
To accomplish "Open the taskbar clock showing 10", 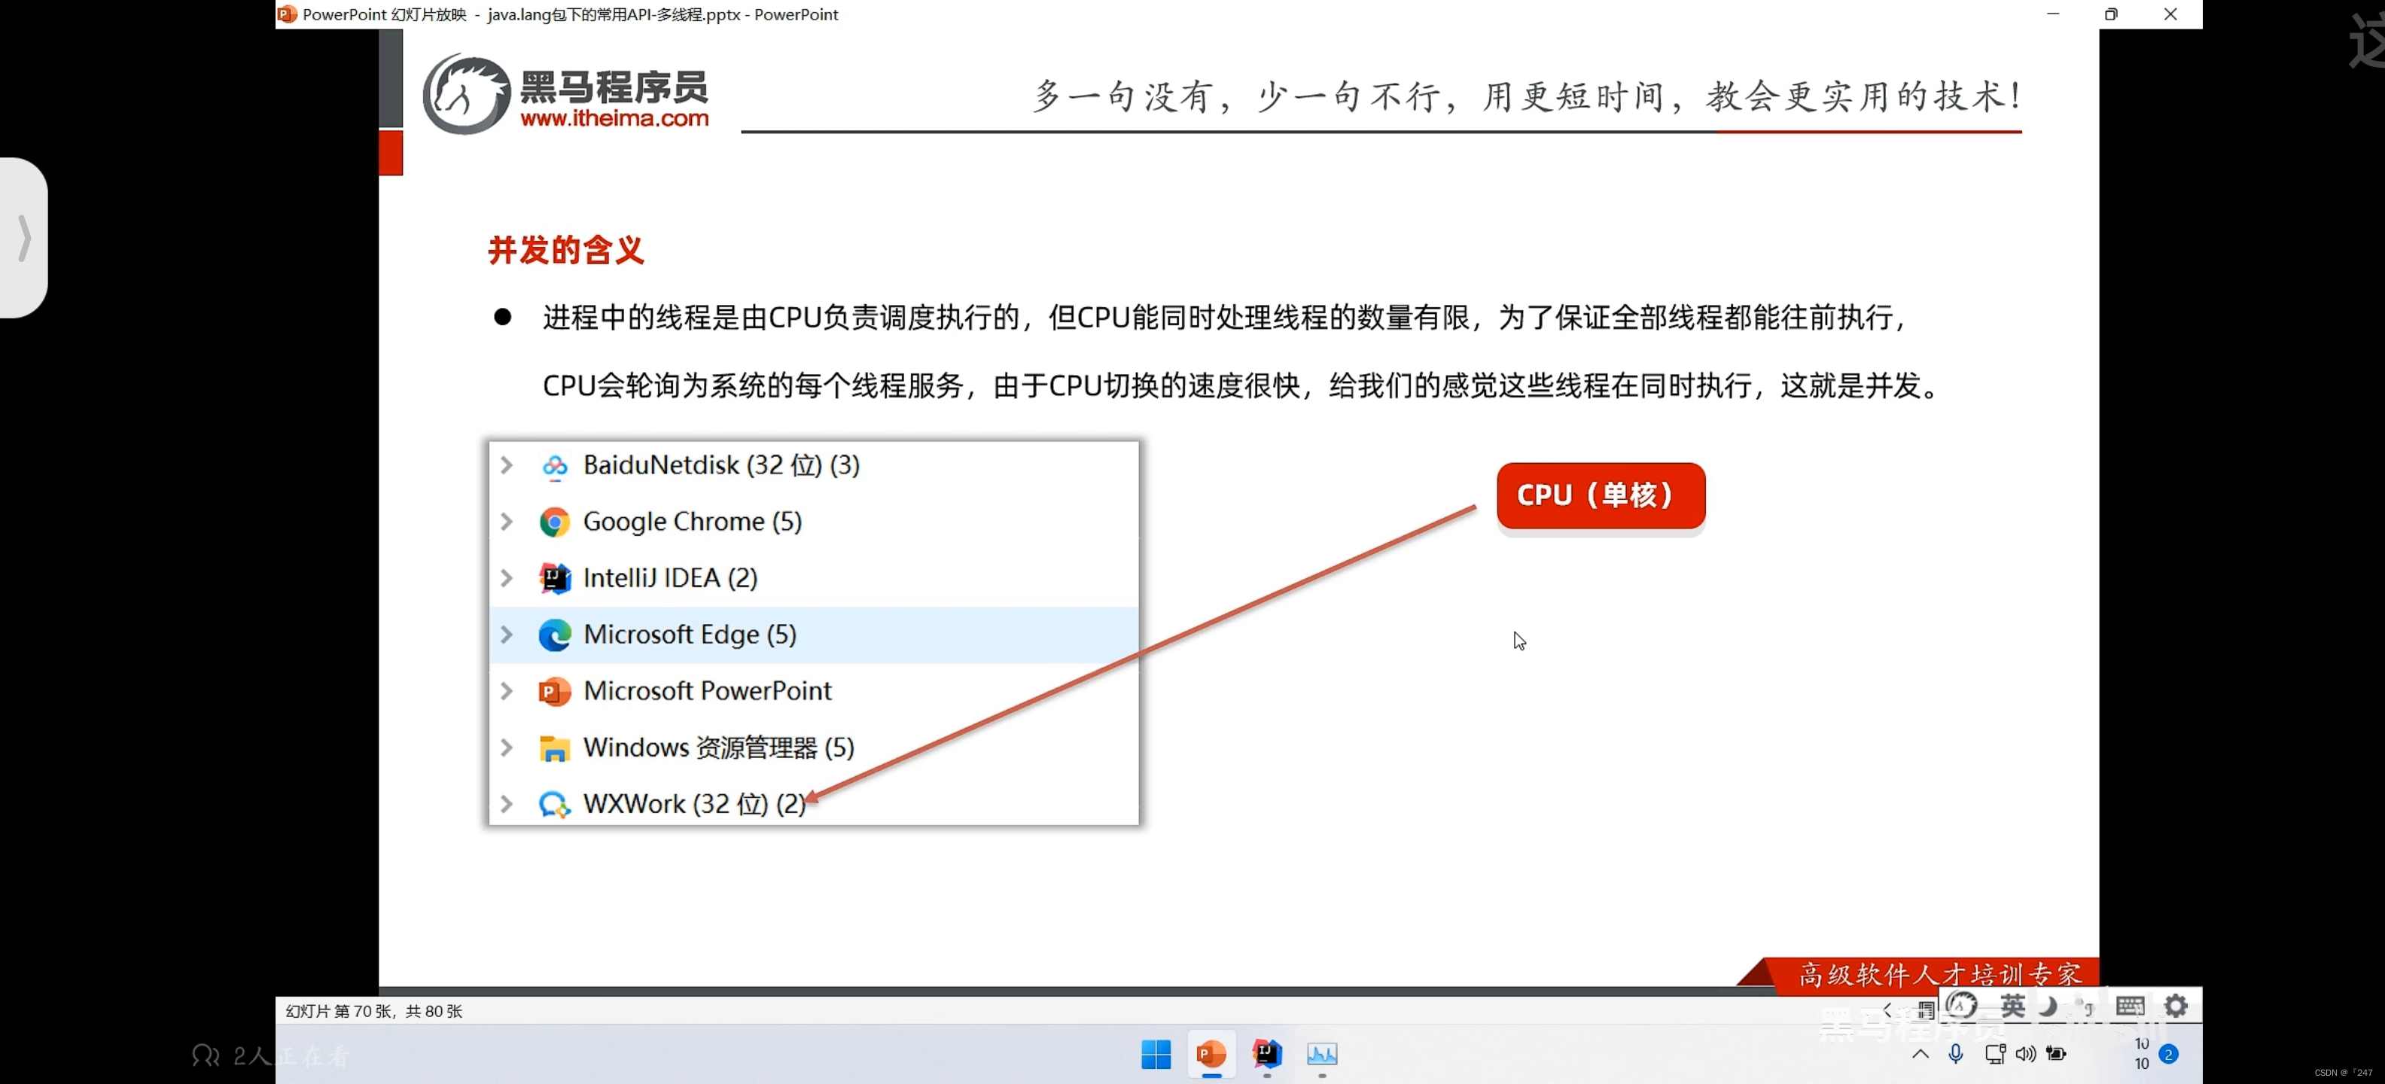I will pyautogui.click(x=2142, y=1053).
